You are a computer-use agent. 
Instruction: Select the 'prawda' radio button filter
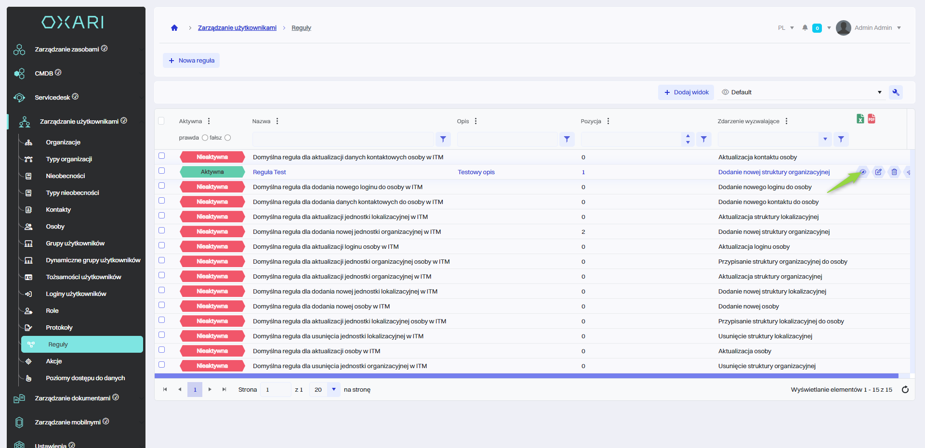click(x=205, y=138)
